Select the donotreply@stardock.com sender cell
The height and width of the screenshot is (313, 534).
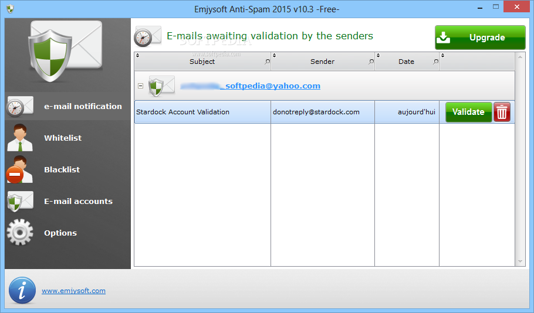323,112
